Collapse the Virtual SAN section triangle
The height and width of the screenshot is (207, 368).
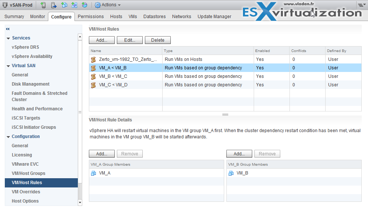8,66
